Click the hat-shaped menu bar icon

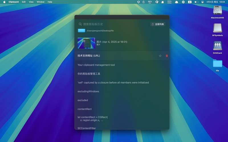click(x=176, y=2)
